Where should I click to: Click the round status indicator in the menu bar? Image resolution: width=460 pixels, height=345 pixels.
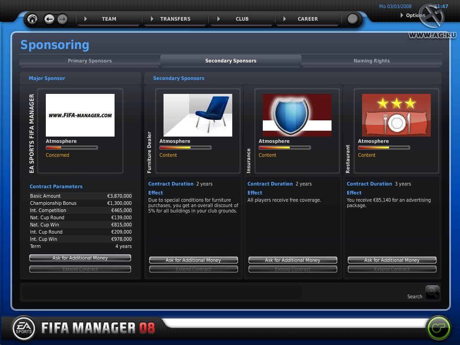tap(352, 19)
